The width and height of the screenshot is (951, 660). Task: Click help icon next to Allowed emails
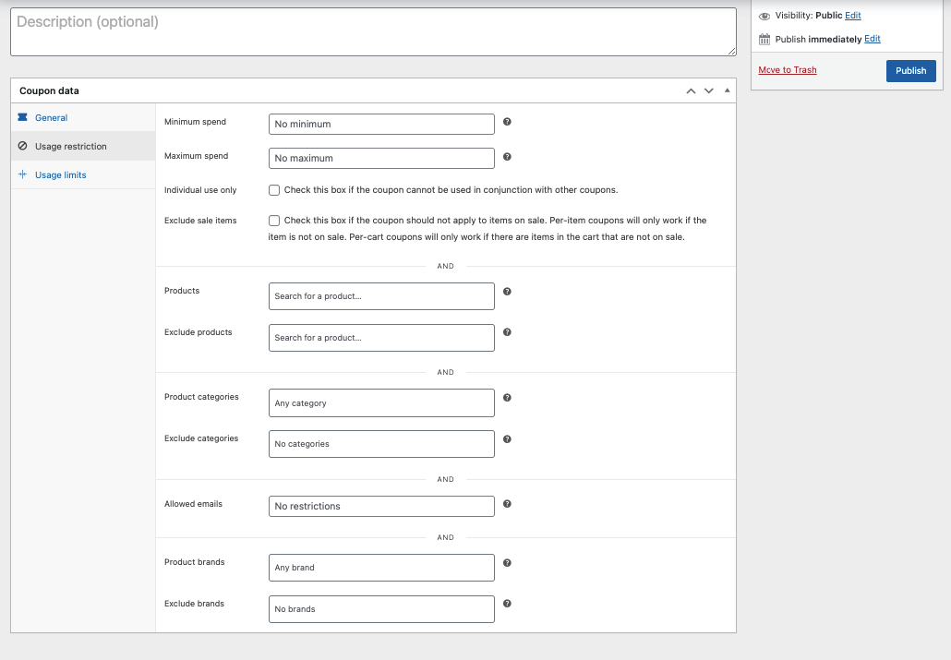pyautogui.click(x=507, y=504)
